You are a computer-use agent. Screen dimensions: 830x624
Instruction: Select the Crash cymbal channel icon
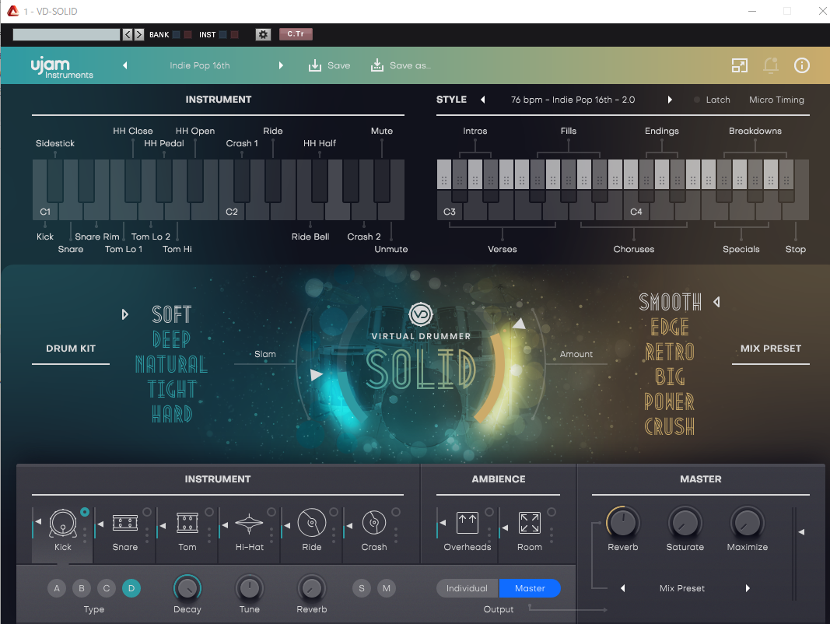(374, 523)
